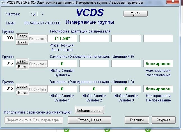The image size is (183, 132).
Task: Click Регулировка адаптации распред.вала title
Action: tap(80, 31)
